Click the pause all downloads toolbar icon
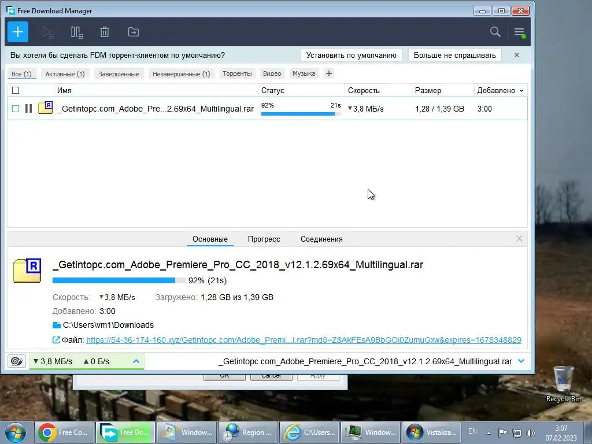The height and width of the screenshot is (444, 592). [77, 32]
